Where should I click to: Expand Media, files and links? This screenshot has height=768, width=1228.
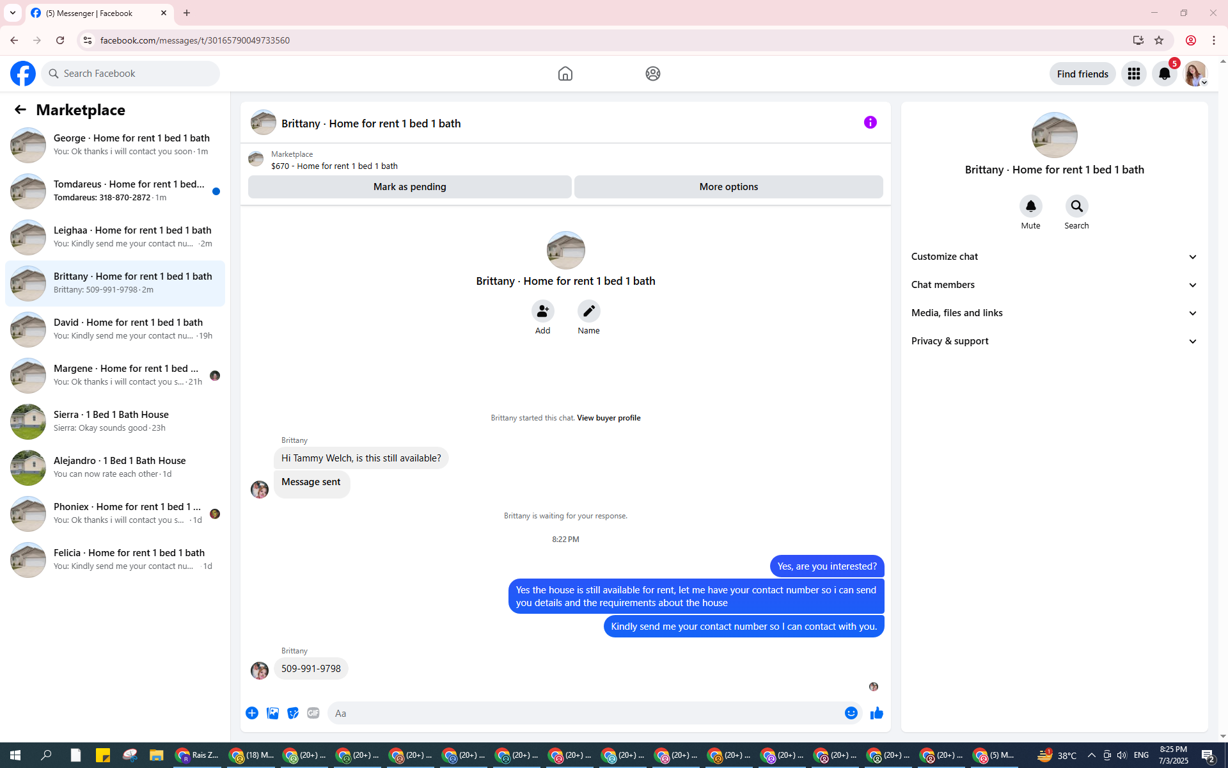tap(1053, 313)
